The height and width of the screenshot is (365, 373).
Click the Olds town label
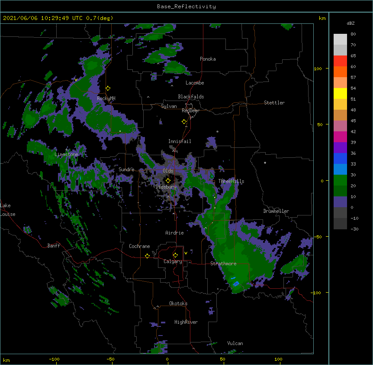168,171
